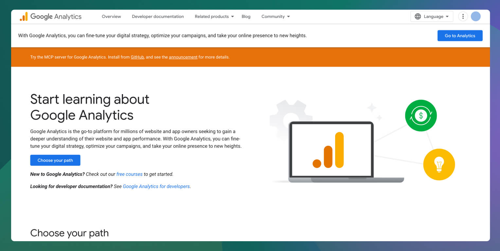500x251 pixels.
Task: Open the three-dot more options menu
Action: point(463,16)
